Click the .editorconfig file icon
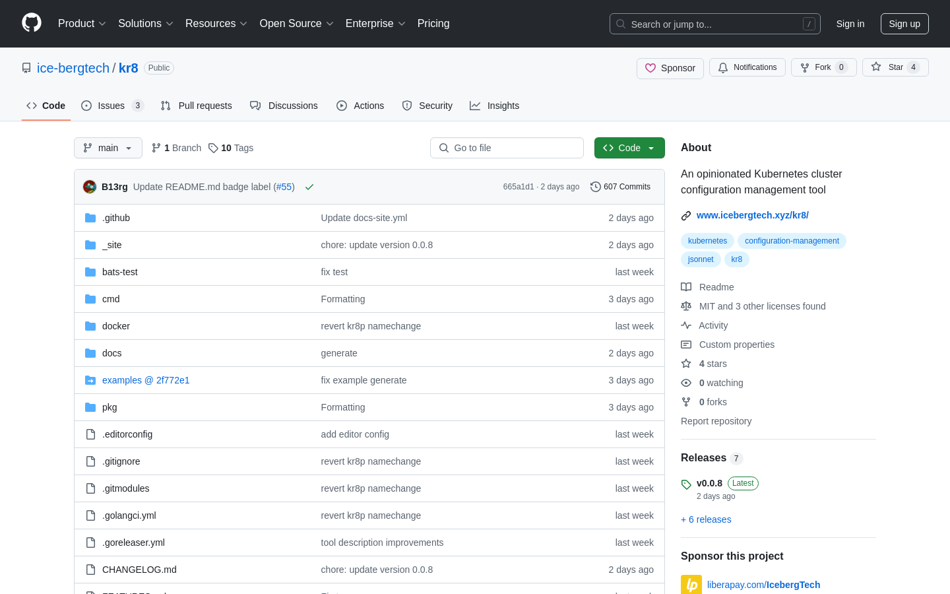This screenshot has width=950, height=594. point(90,434)
